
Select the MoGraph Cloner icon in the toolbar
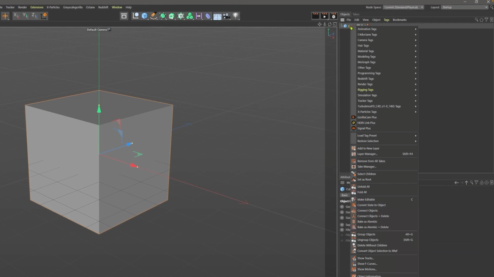tap(191, 16)
